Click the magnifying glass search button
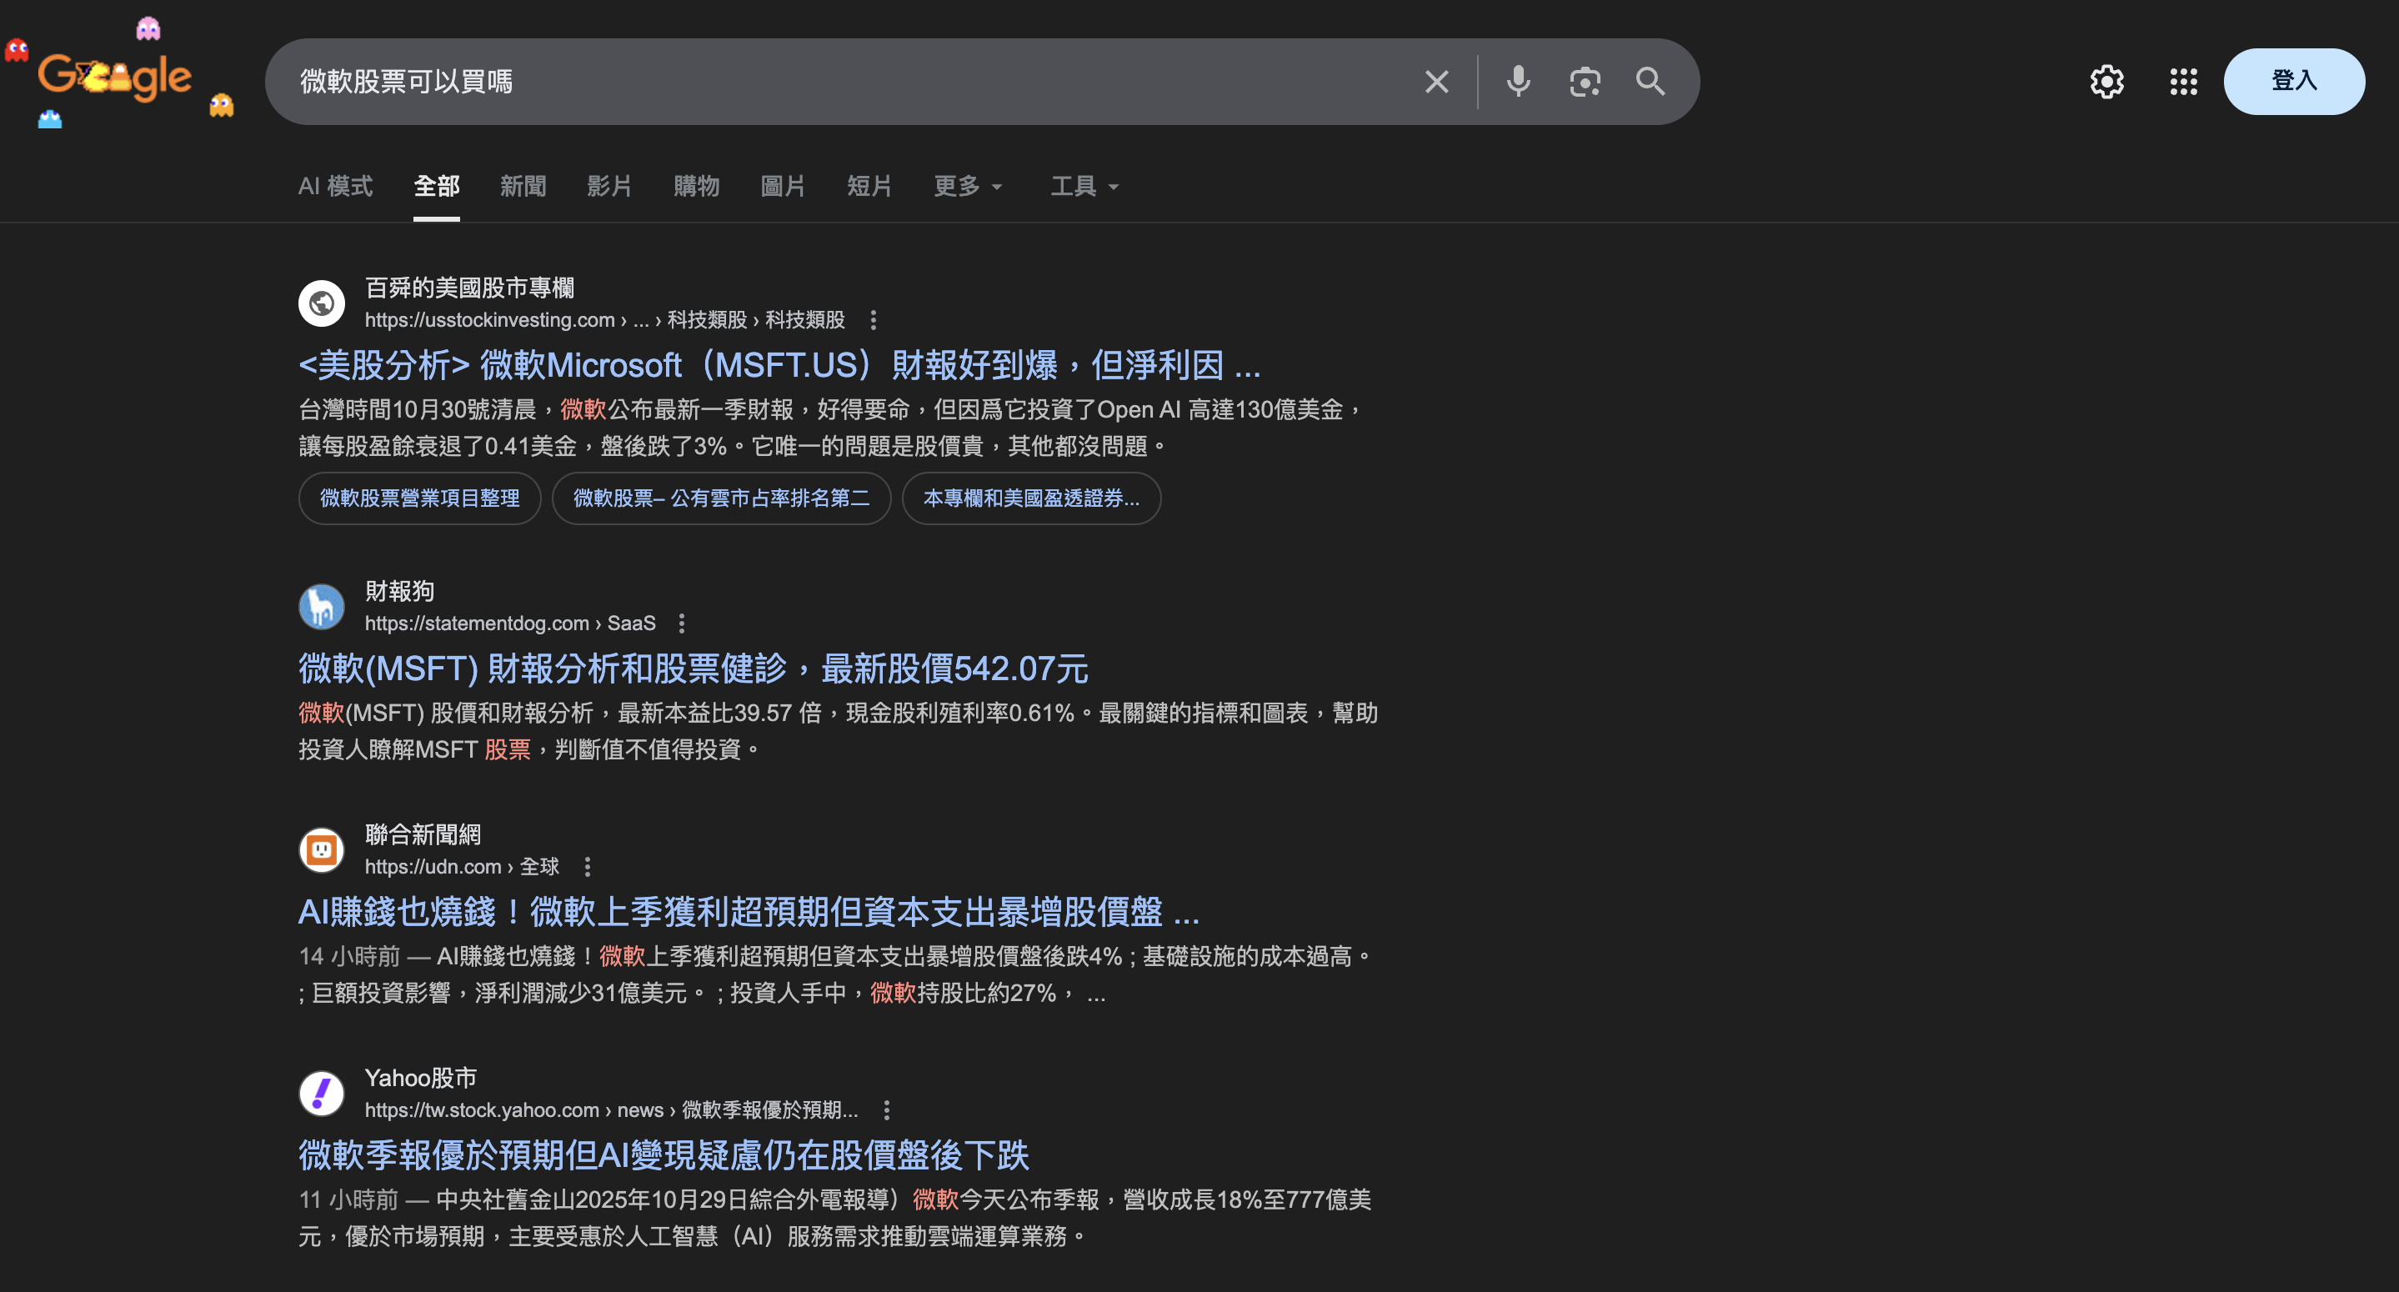2399x1292 pixels. coord(1650,82)
